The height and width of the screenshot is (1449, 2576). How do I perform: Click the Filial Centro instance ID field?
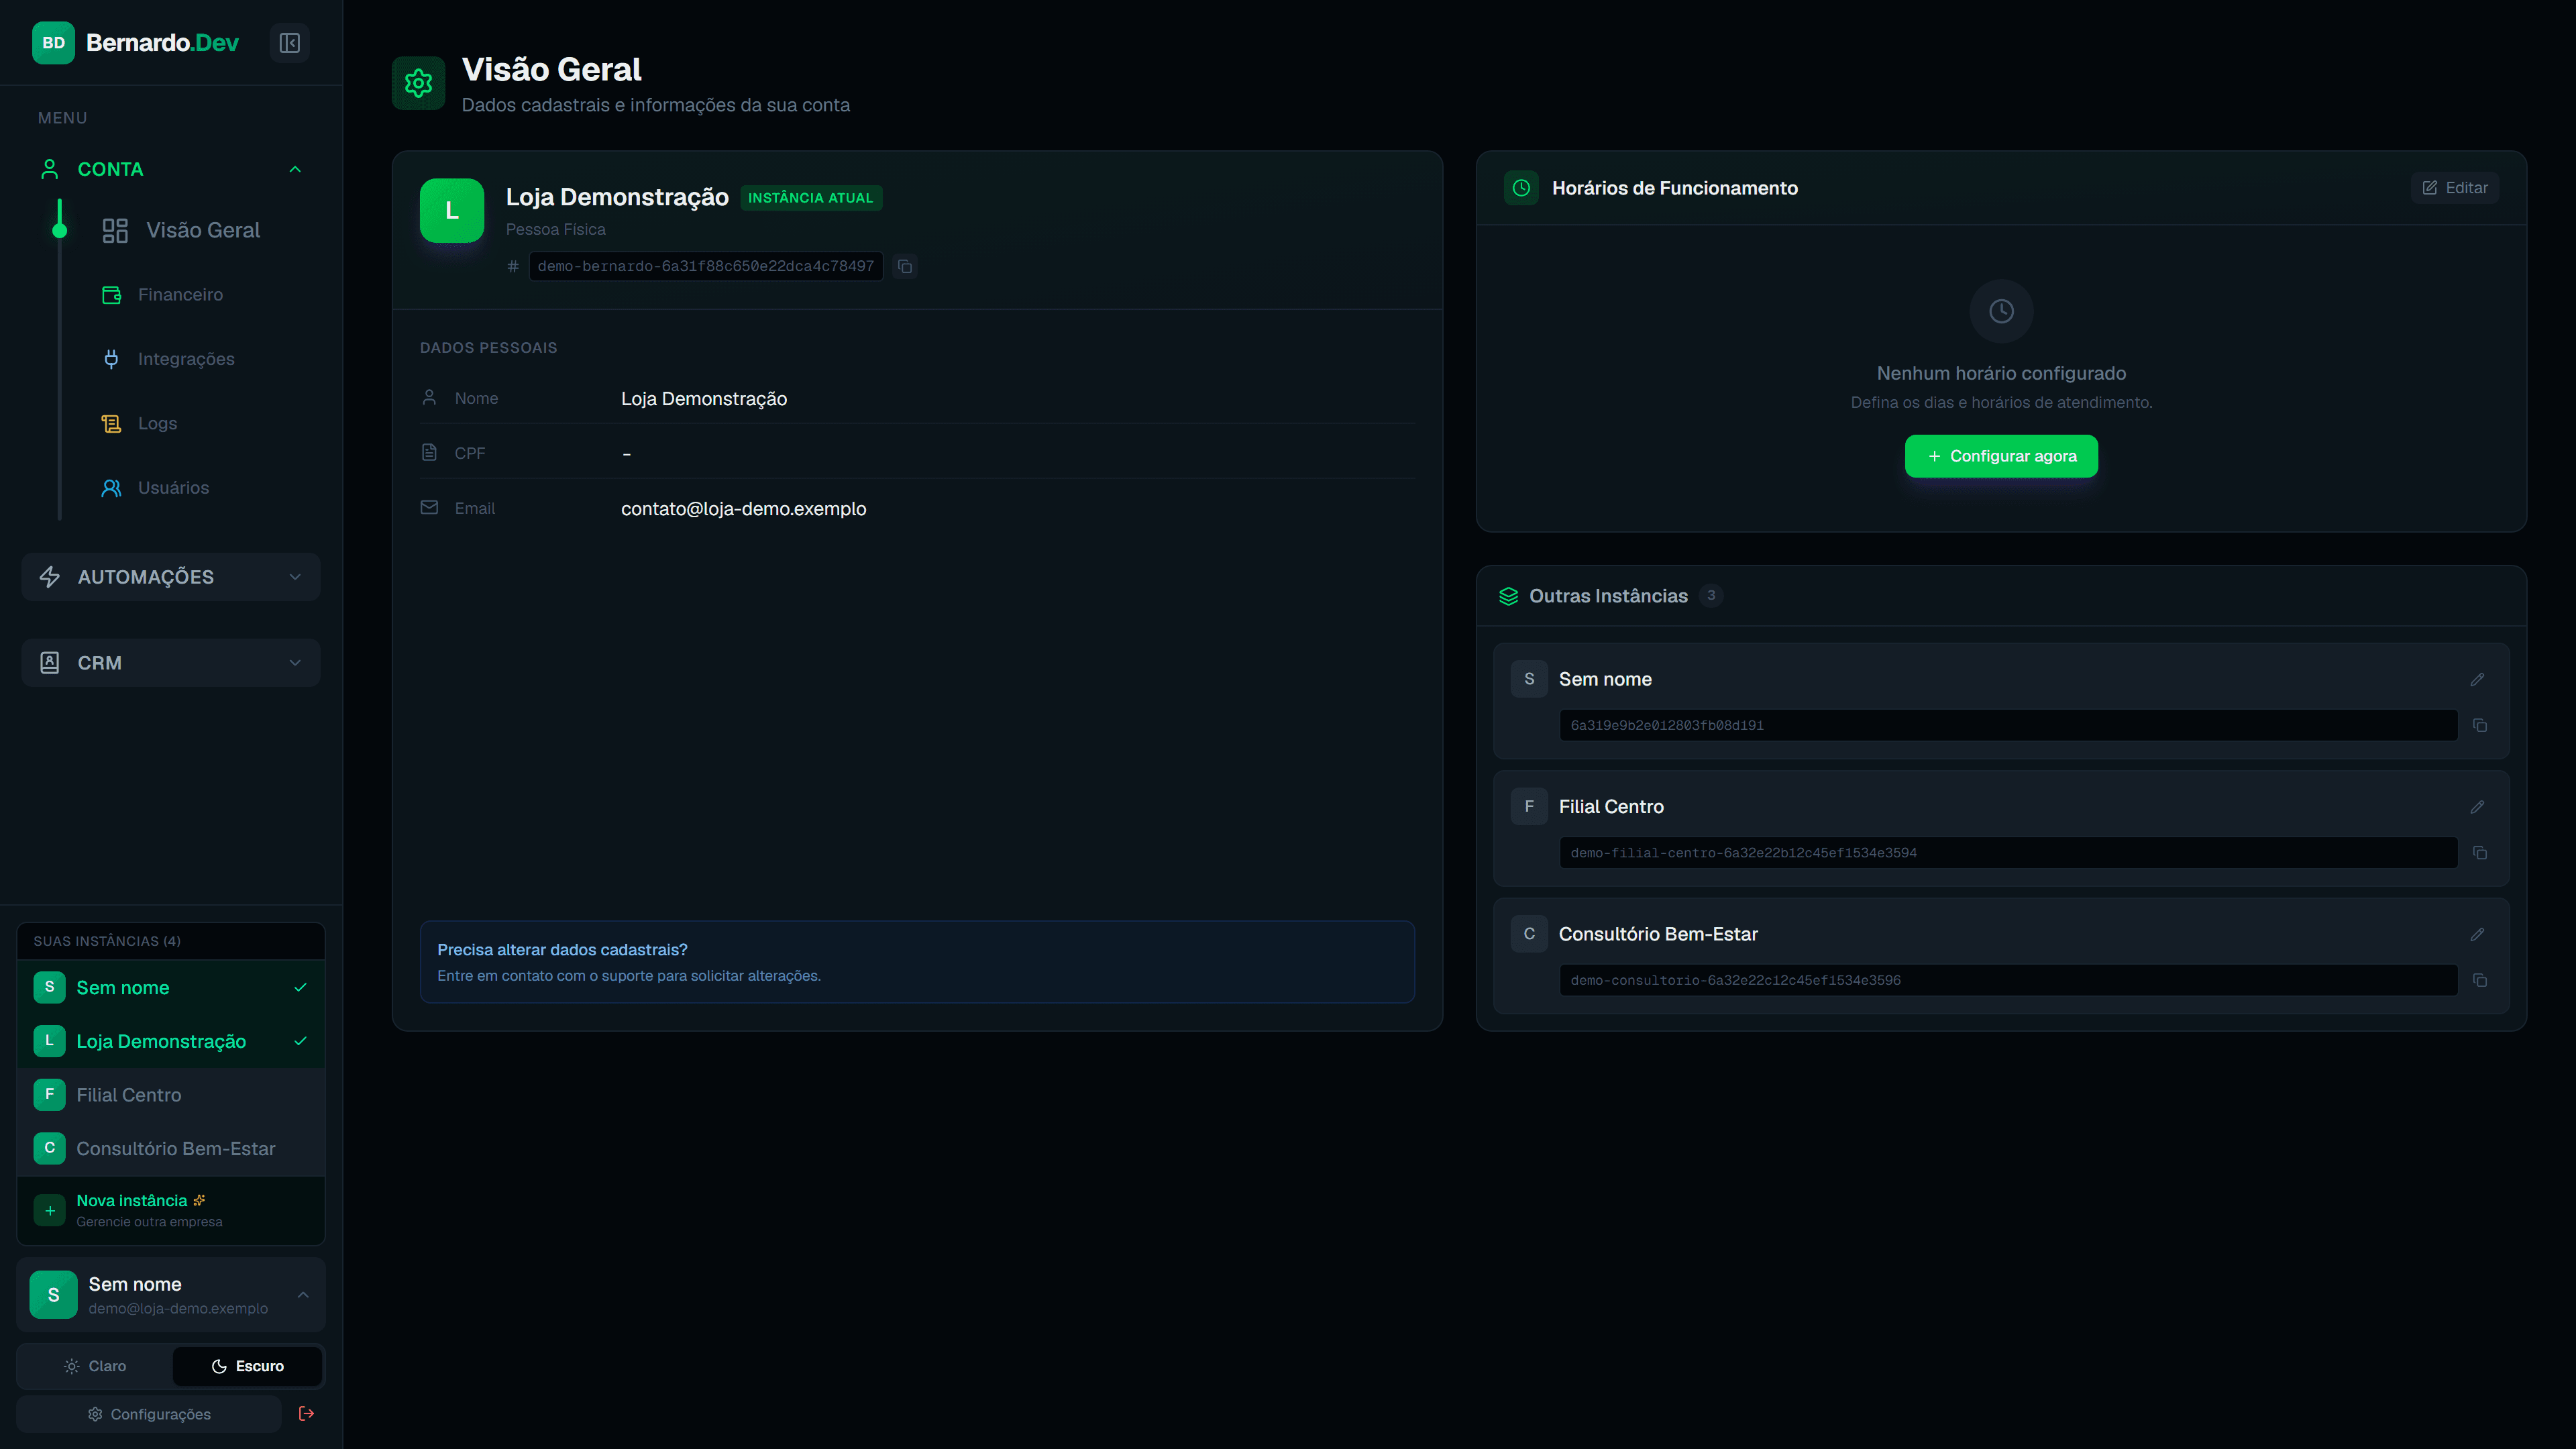click(x=2008, y=853)
